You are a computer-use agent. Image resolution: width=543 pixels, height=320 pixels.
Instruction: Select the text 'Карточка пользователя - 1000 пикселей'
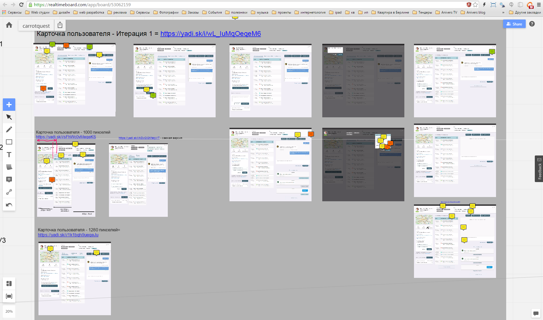pyautogui.click(x=73, y=132)
